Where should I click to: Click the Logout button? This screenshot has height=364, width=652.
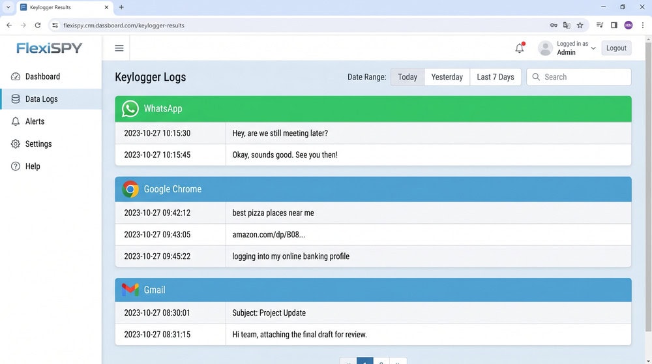point(616,48)
